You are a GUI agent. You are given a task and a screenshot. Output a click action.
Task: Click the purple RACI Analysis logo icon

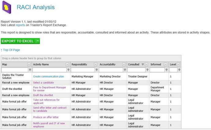point(7,7)
